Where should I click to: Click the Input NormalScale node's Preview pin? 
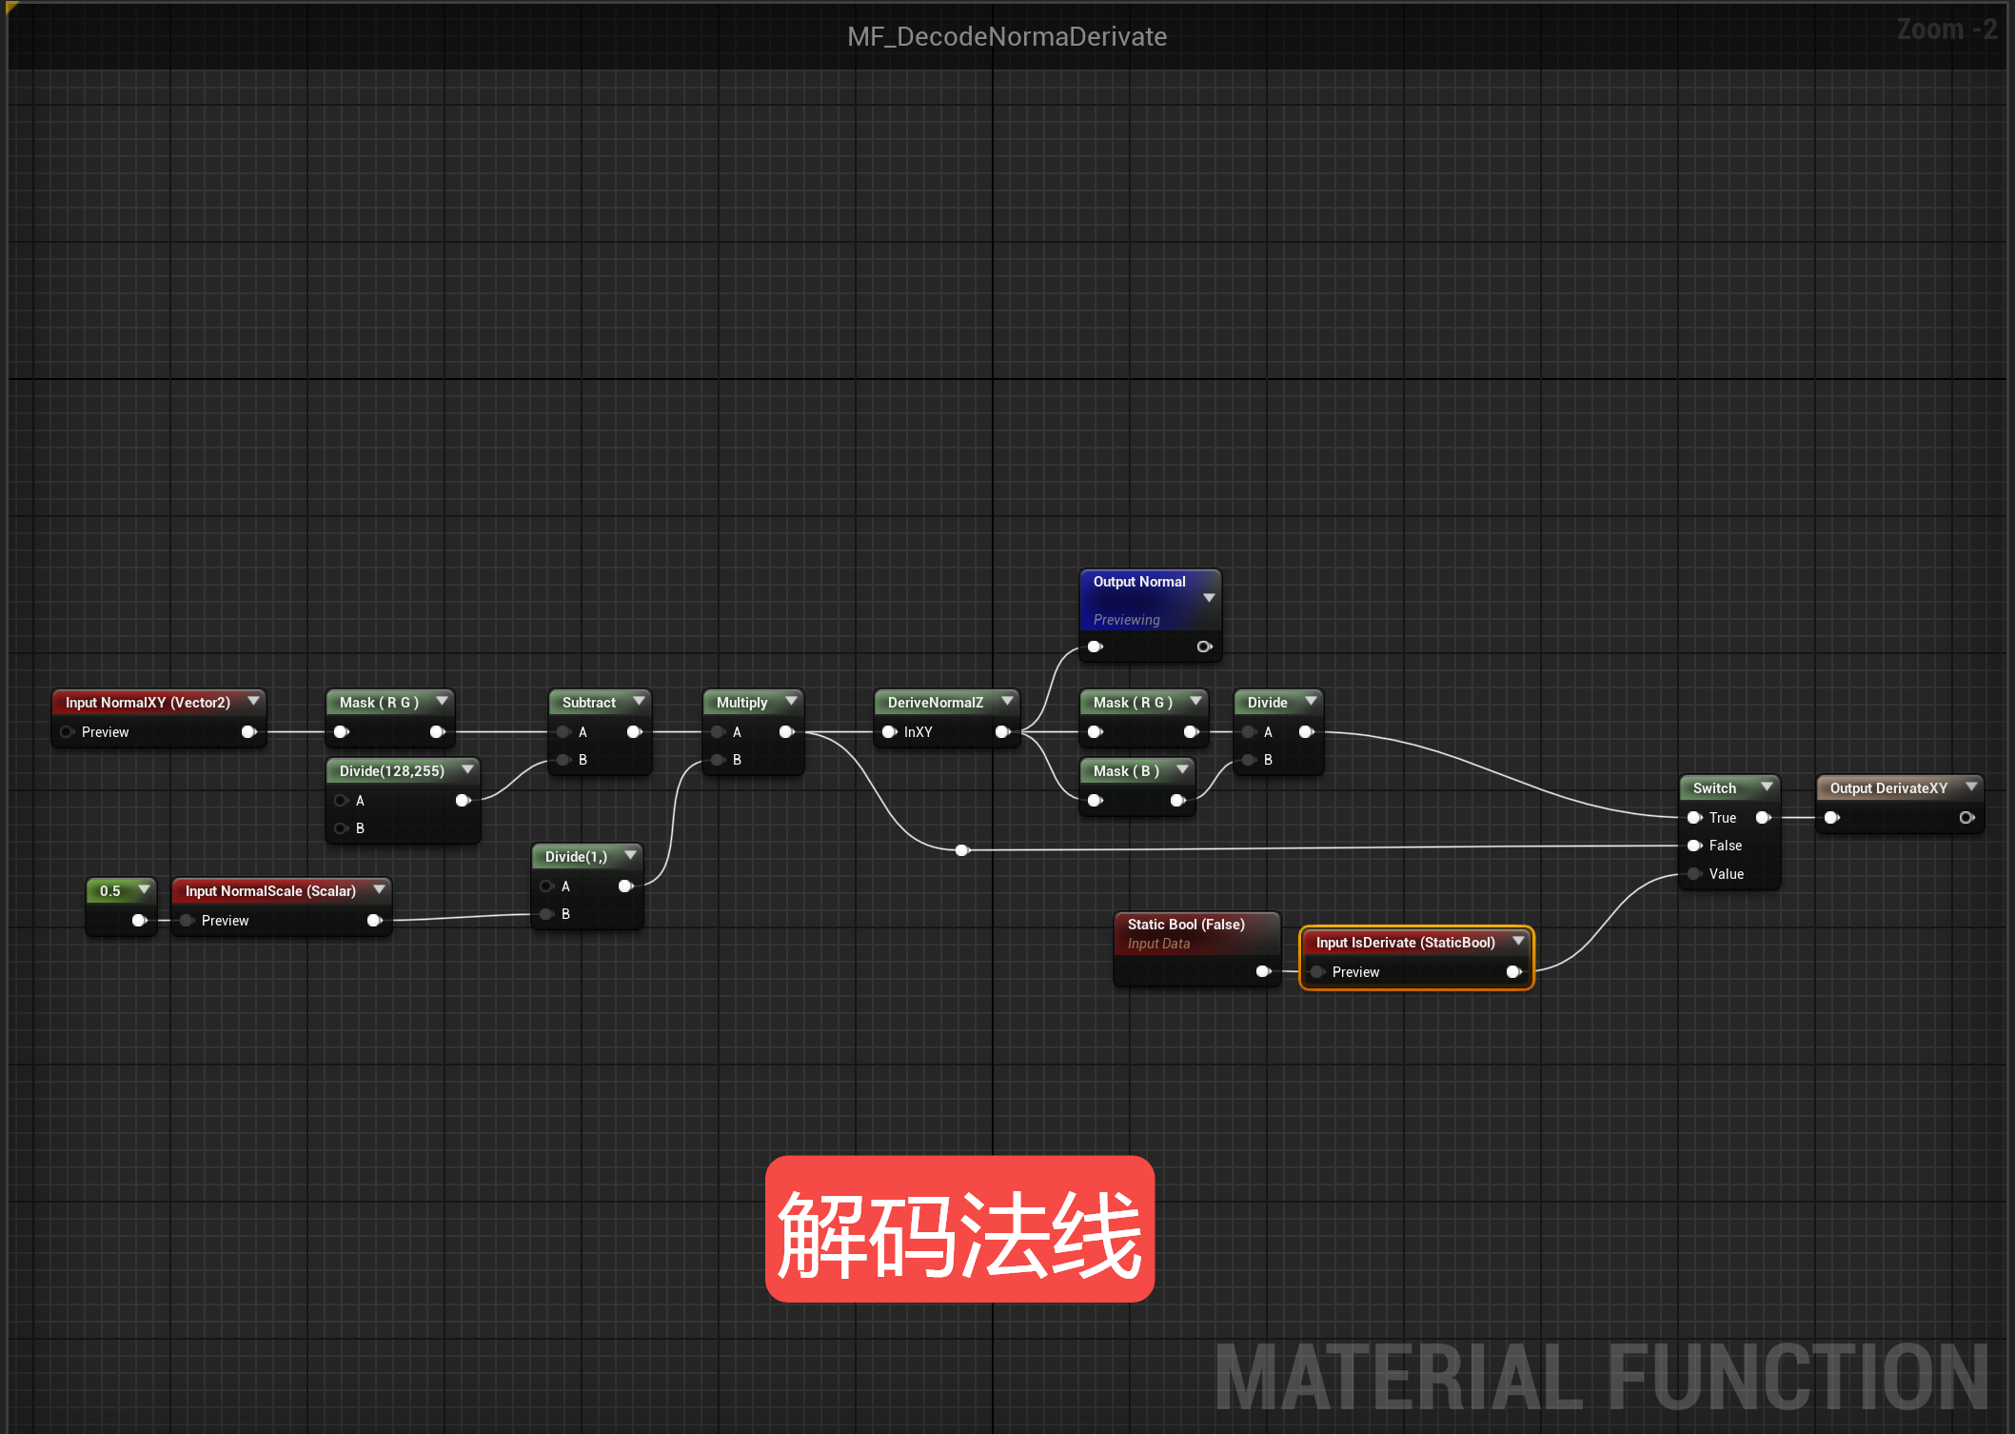[188, 921]
